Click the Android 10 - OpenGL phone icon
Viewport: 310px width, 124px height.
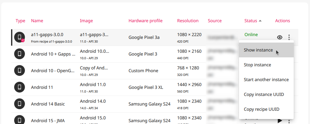tap(19, 71)
